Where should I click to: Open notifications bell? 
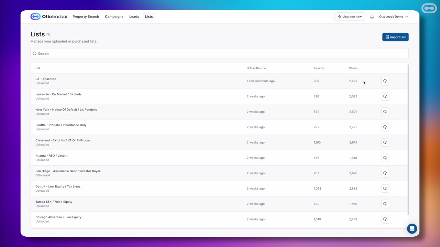click(x=372, y=16)
